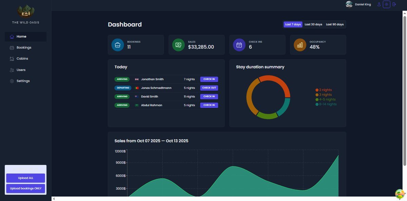Check out Jonas Schmedtmann

(x=209, y=88)
